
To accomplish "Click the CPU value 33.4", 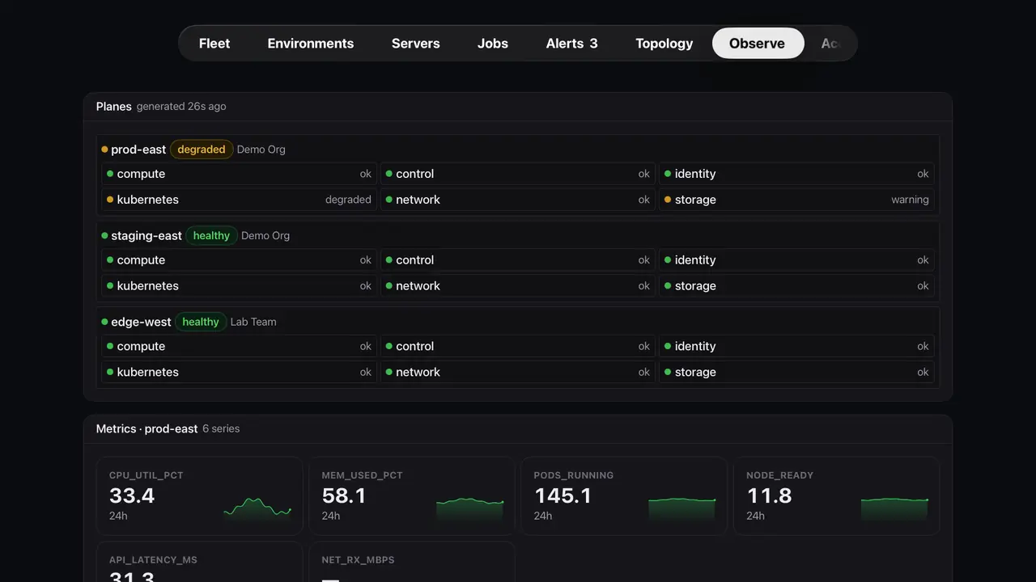I will coord(132,496).
